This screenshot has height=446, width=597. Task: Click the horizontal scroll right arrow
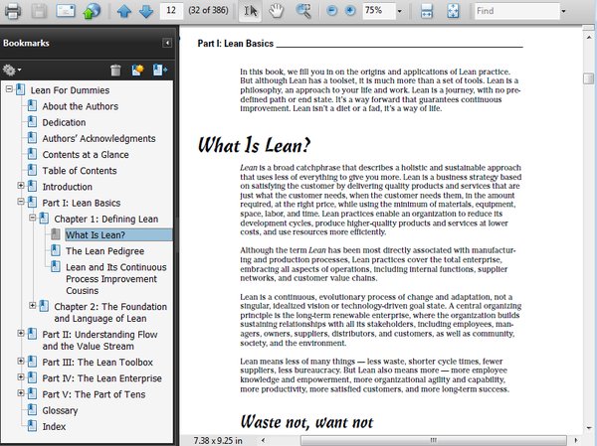click(x=576, y=440)
